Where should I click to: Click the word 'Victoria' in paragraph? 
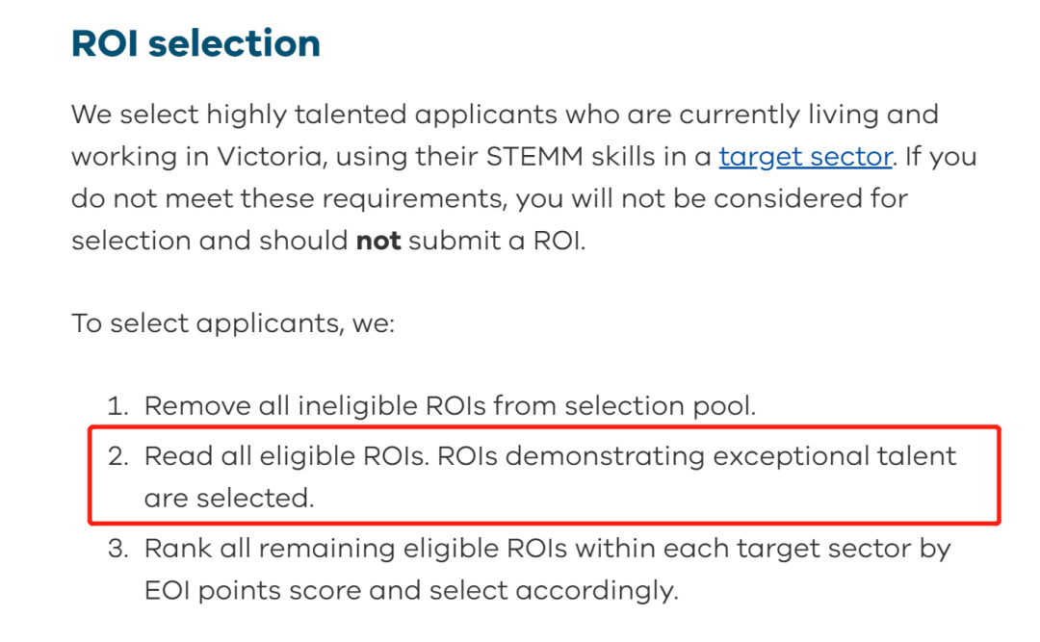271,157
